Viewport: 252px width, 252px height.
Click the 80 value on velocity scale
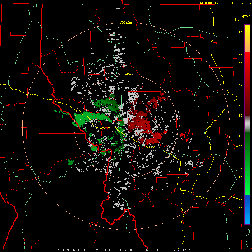click(x=241, y=43)
